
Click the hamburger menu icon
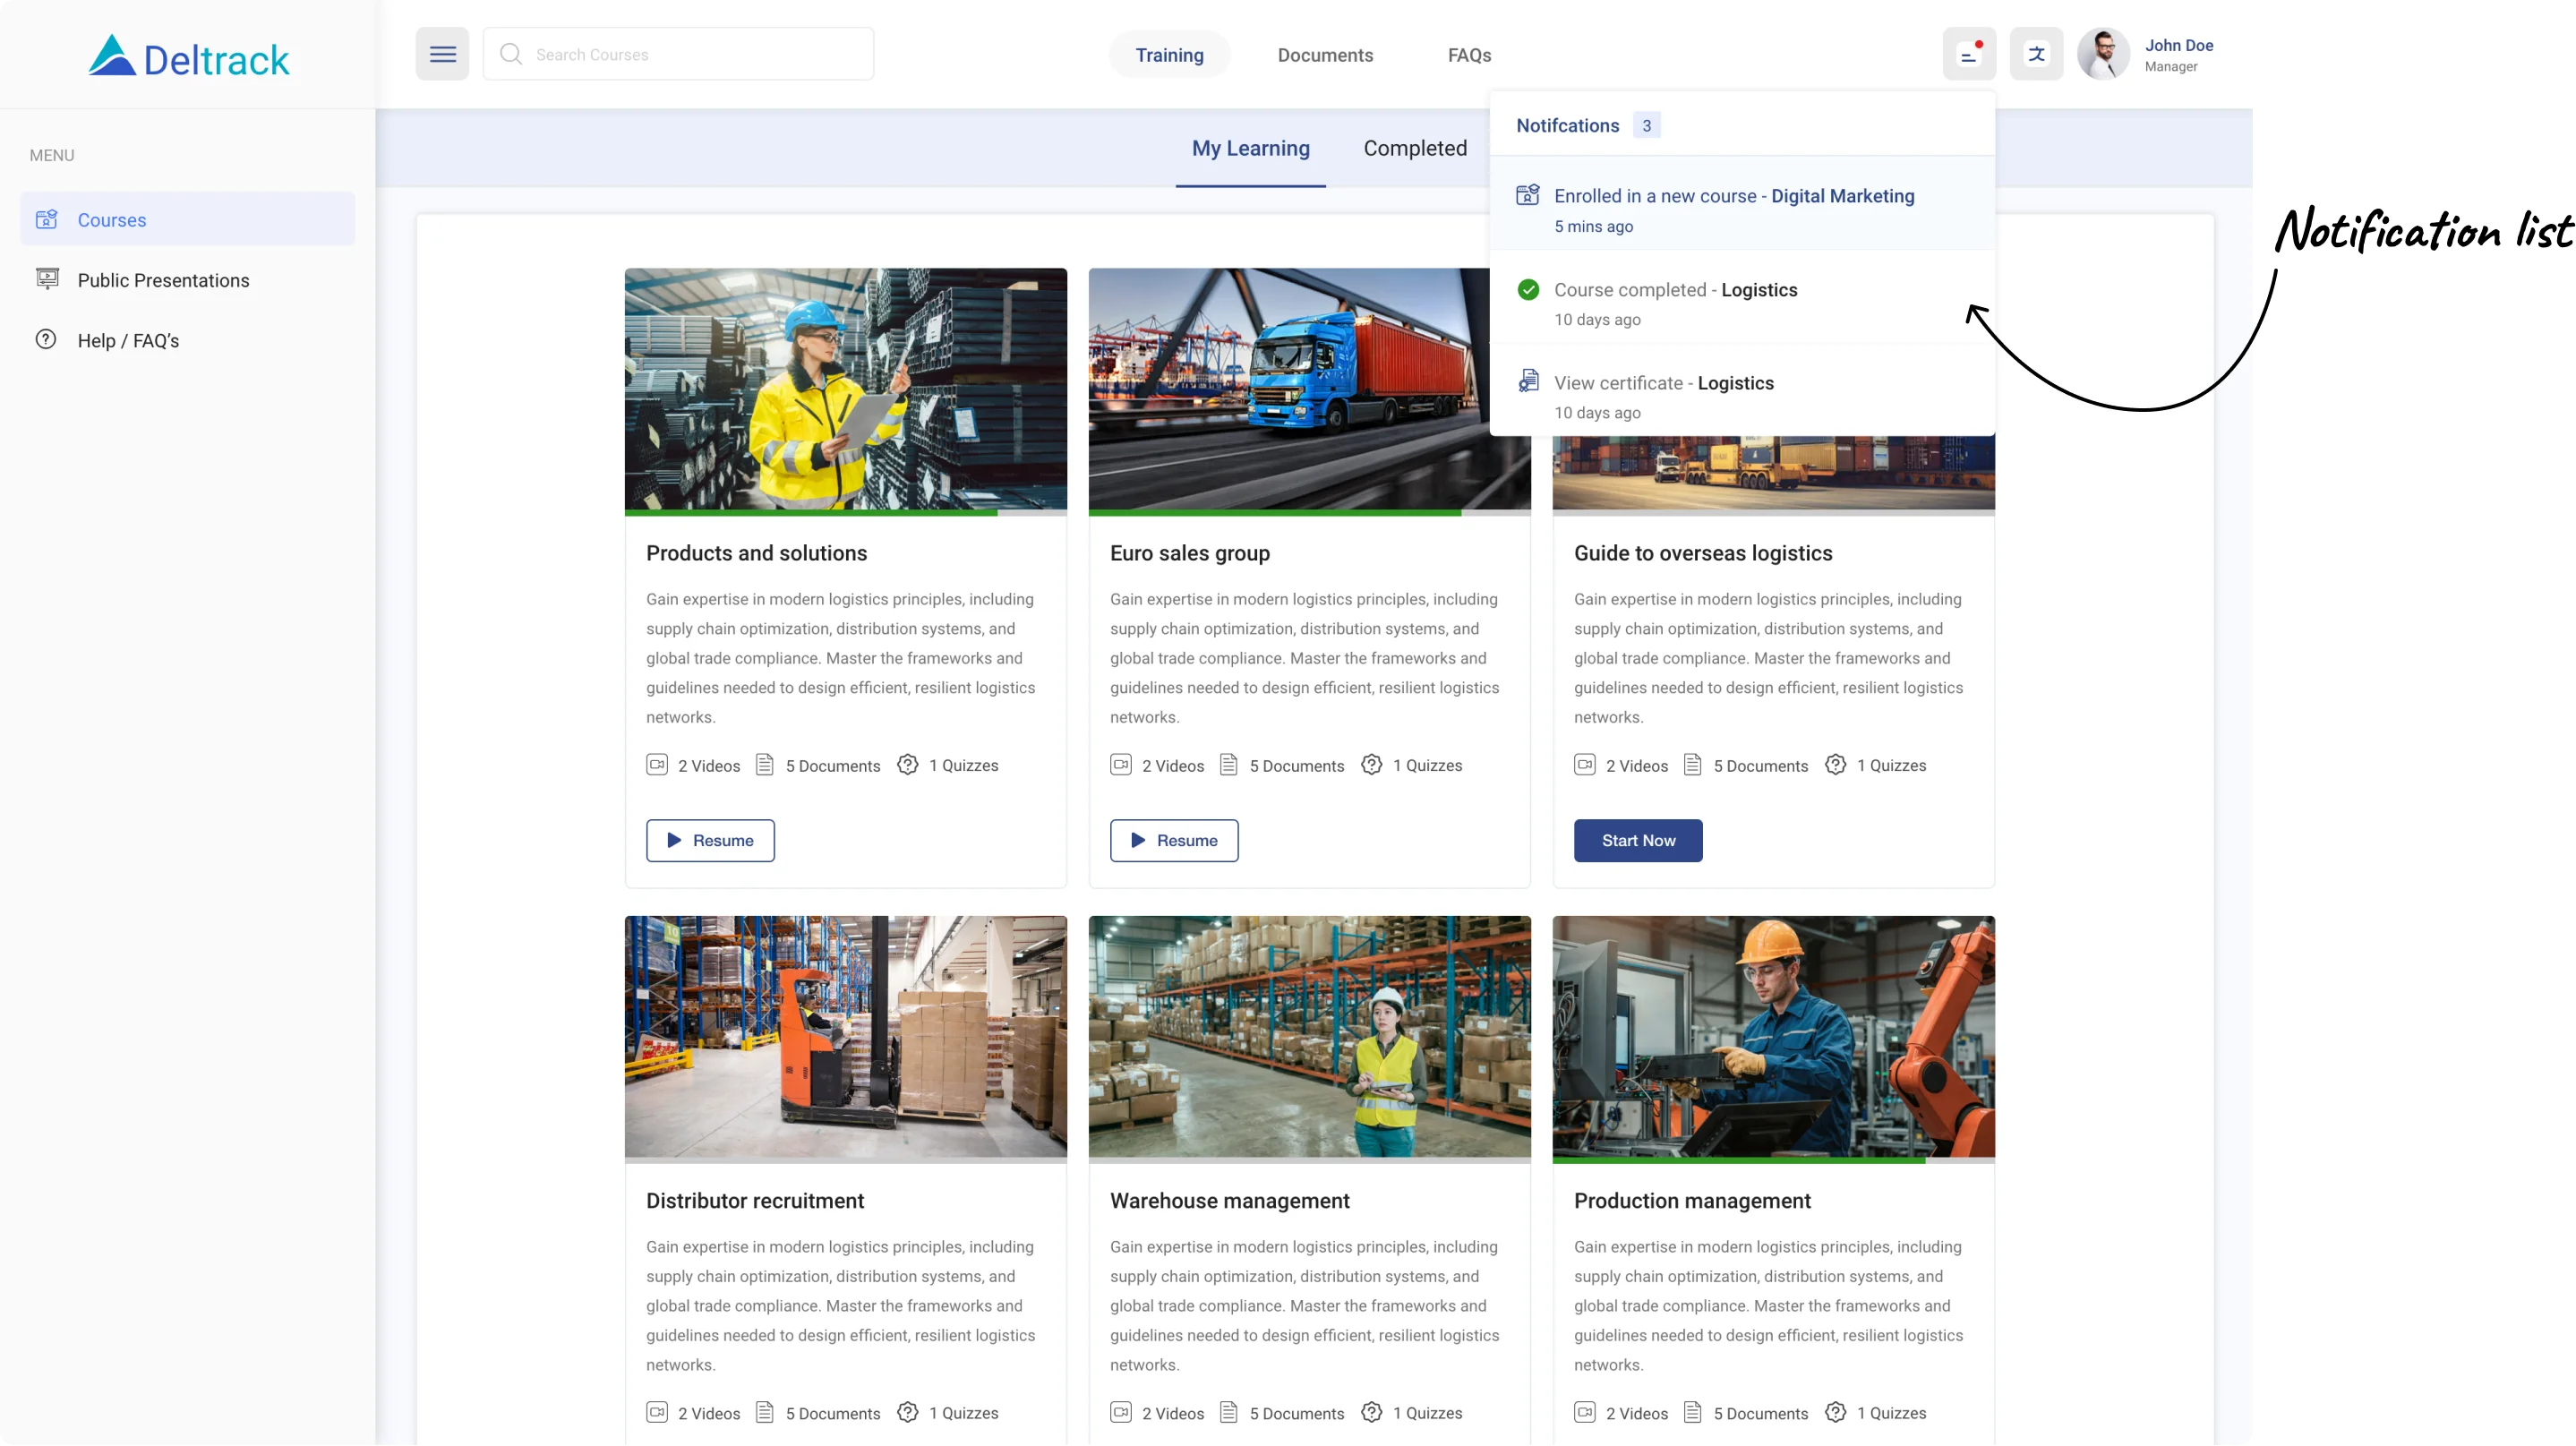[442, 54]
